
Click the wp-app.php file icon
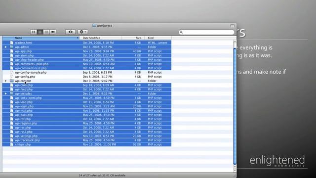(x=12, y=51)
